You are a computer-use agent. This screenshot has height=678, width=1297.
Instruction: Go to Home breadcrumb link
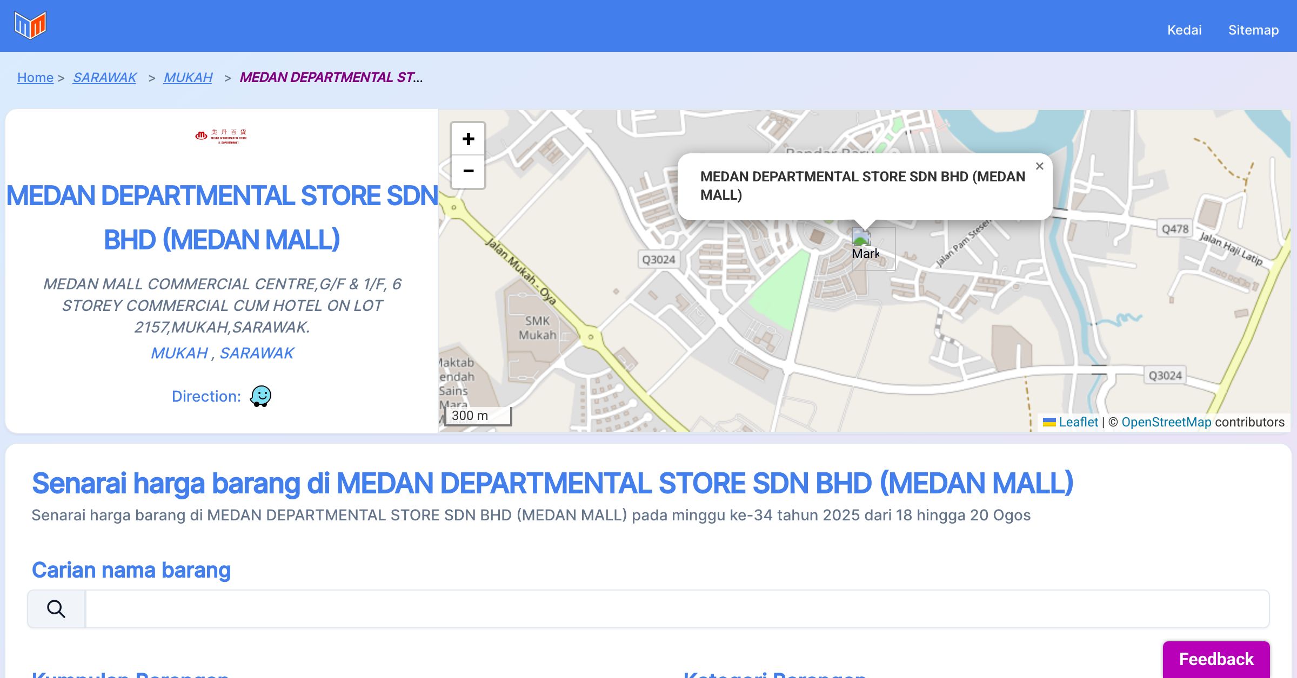(x=35, y=78)
